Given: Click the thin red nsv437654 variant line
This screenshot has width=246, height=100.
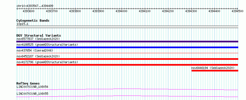Looking at the screenshot, I should click(x=127, y=53).
